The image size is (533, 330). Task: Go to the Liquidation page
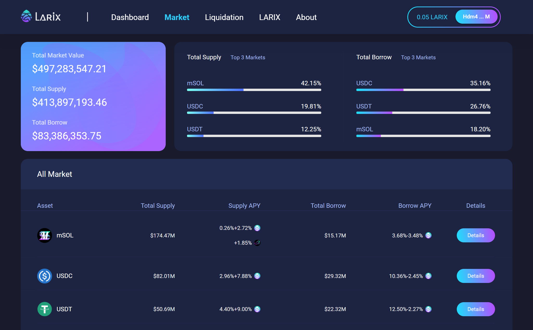[224, 17]
